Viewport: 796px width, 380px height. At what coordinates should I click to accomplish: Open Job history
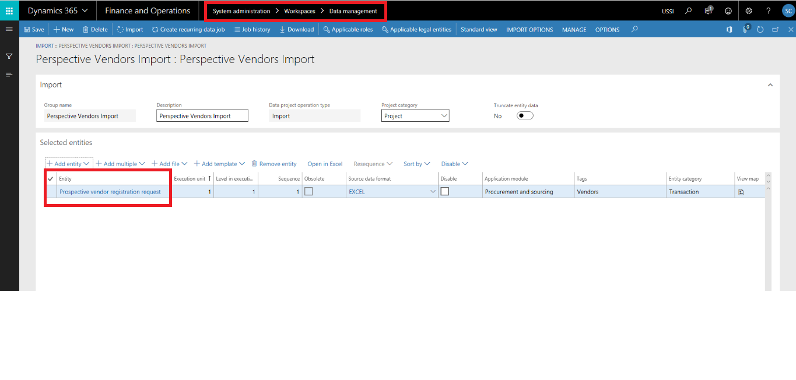pos(251,29)
